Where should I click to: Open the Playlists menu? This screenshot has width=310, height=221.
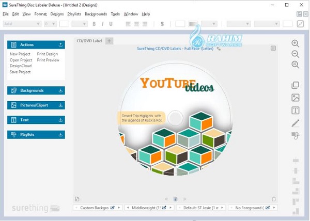[74, 14]
